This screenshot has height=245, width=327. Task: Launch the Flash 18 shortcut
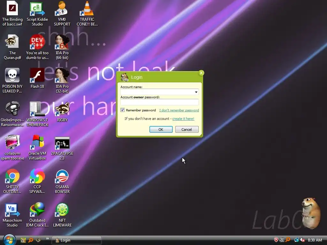click(x=37, y=78)
